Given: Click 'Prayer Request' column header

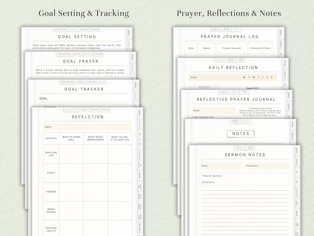Looking at the screenshot, I should click(232, 48).
